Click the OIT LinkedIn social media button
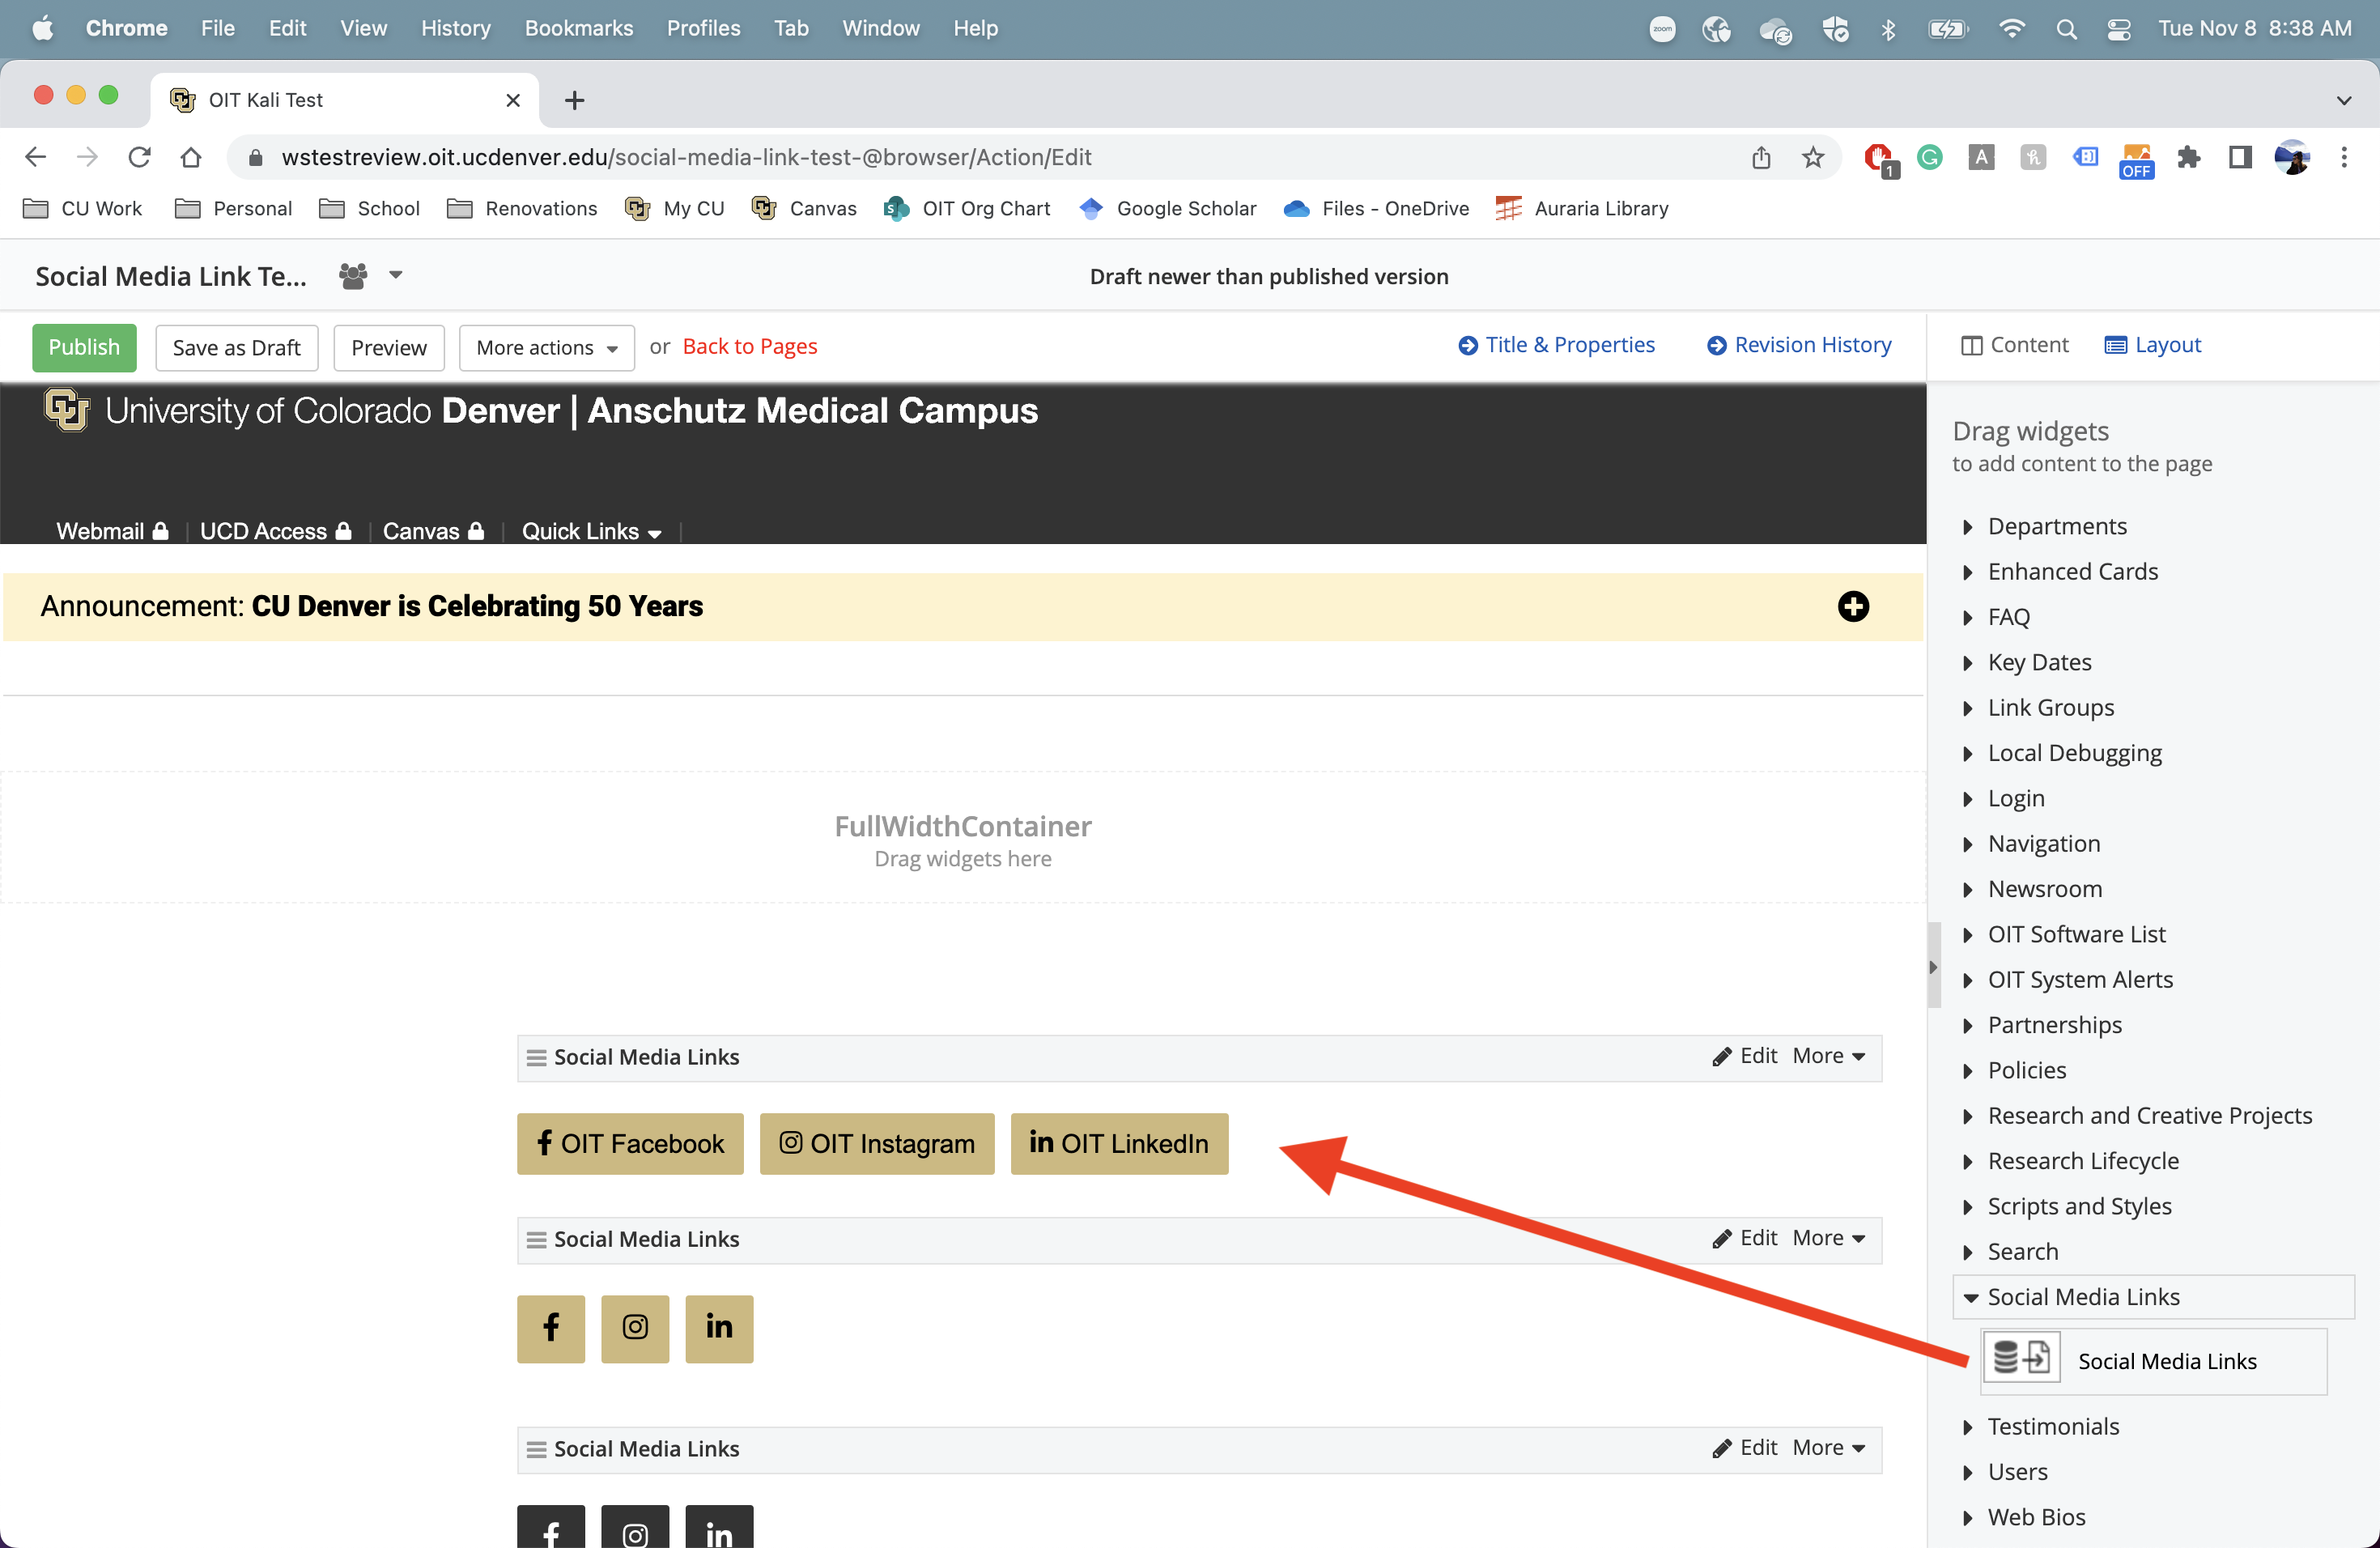 coord(1119,1144)
